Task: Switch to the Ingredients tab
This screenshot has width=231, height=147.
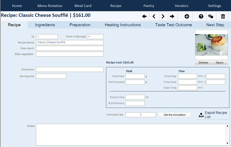Action: 45,25
